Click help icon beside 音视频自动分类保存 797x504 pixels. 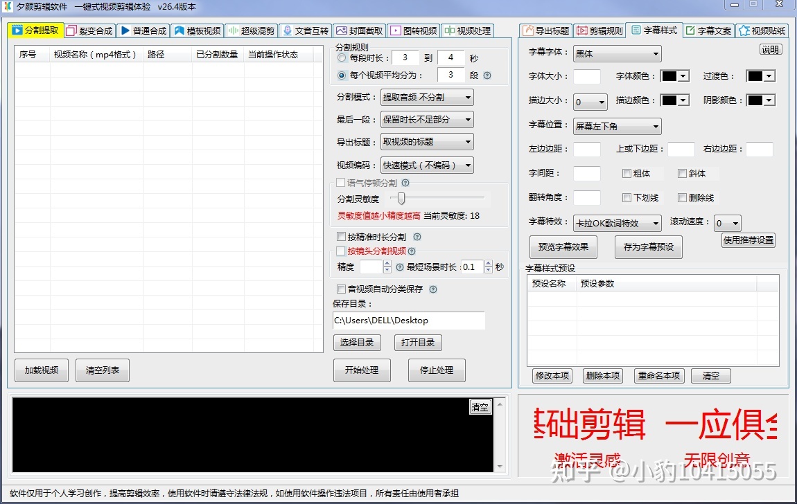click(433, 289)
